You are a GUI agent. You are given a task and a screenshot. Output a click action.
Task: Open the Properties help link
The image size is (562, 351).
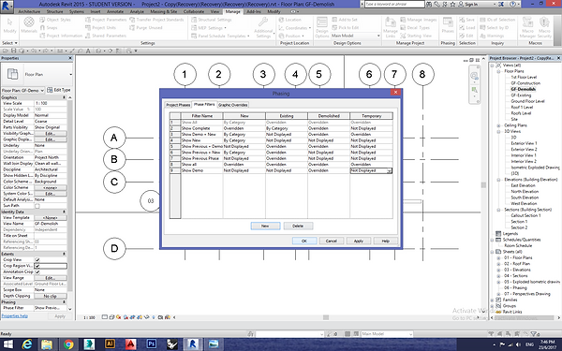pos(15,316)
